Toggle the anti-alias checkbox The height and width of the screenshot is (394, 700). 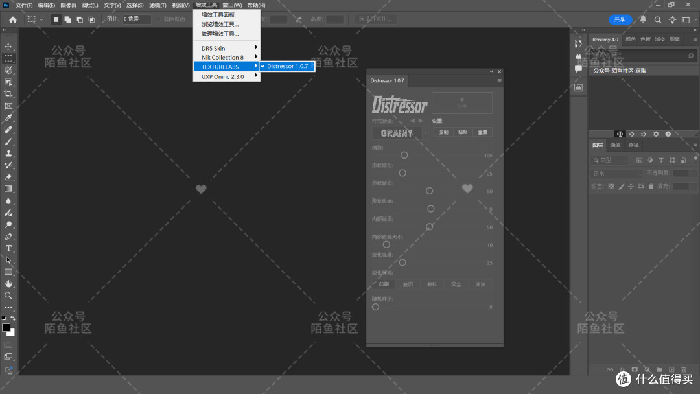[x=158, y=19]
